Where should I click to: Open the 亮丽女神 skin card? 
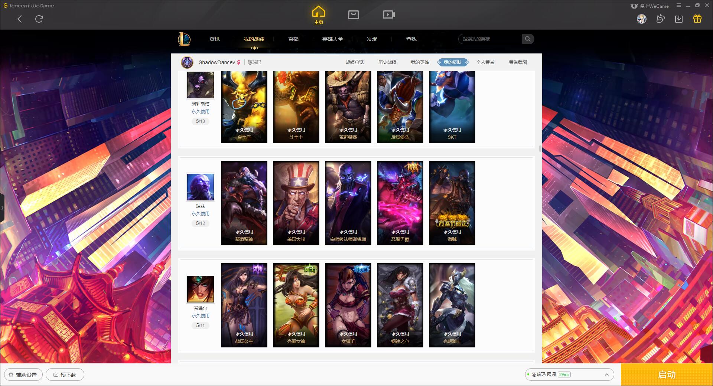click(x=296, y=305)
